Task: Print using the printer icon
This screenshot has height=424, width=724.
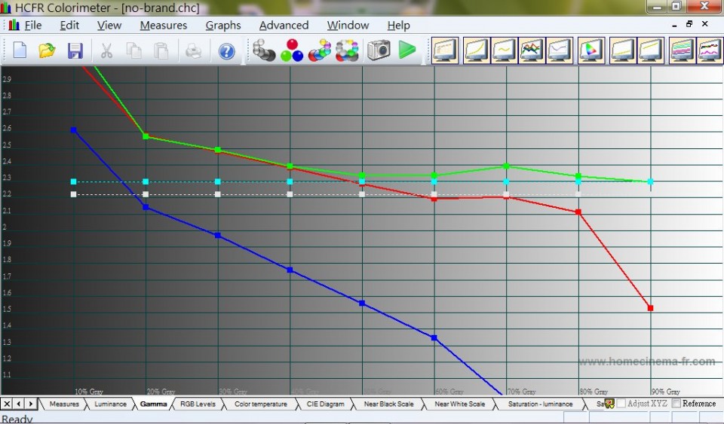Action: click(x=194, y=50)
